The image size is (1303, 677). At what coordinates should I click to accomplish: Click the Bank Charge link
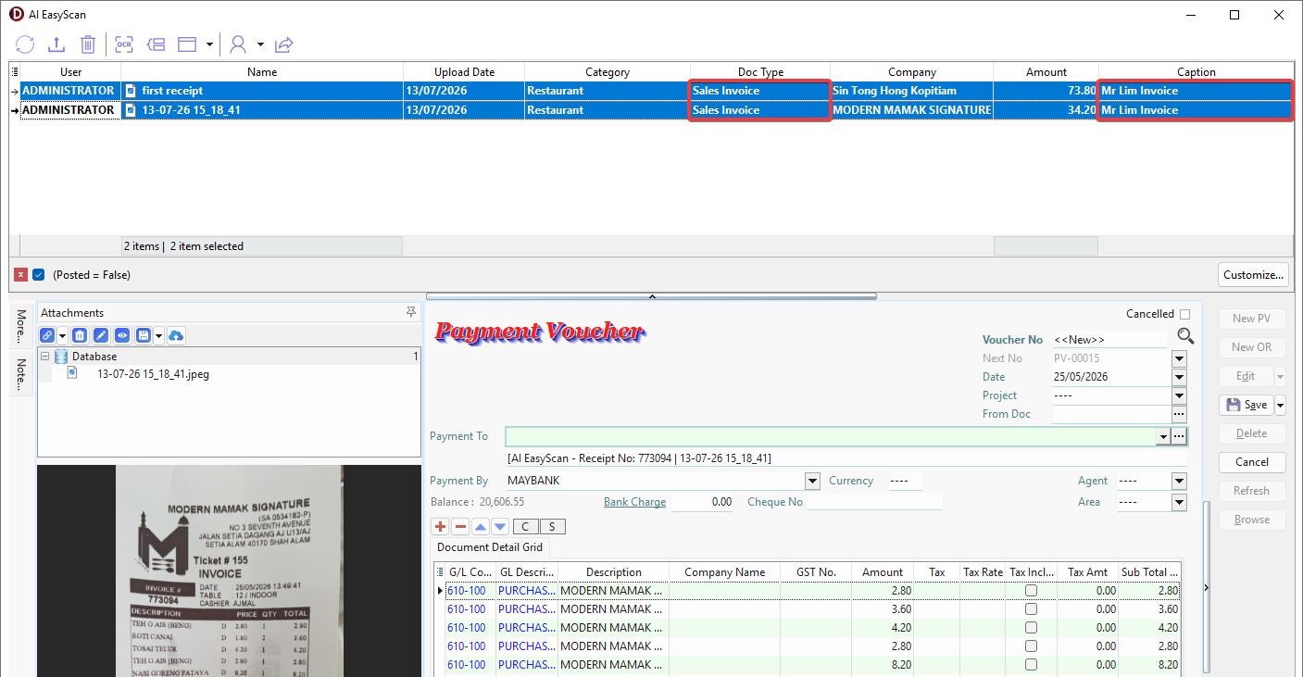[634, 502]
